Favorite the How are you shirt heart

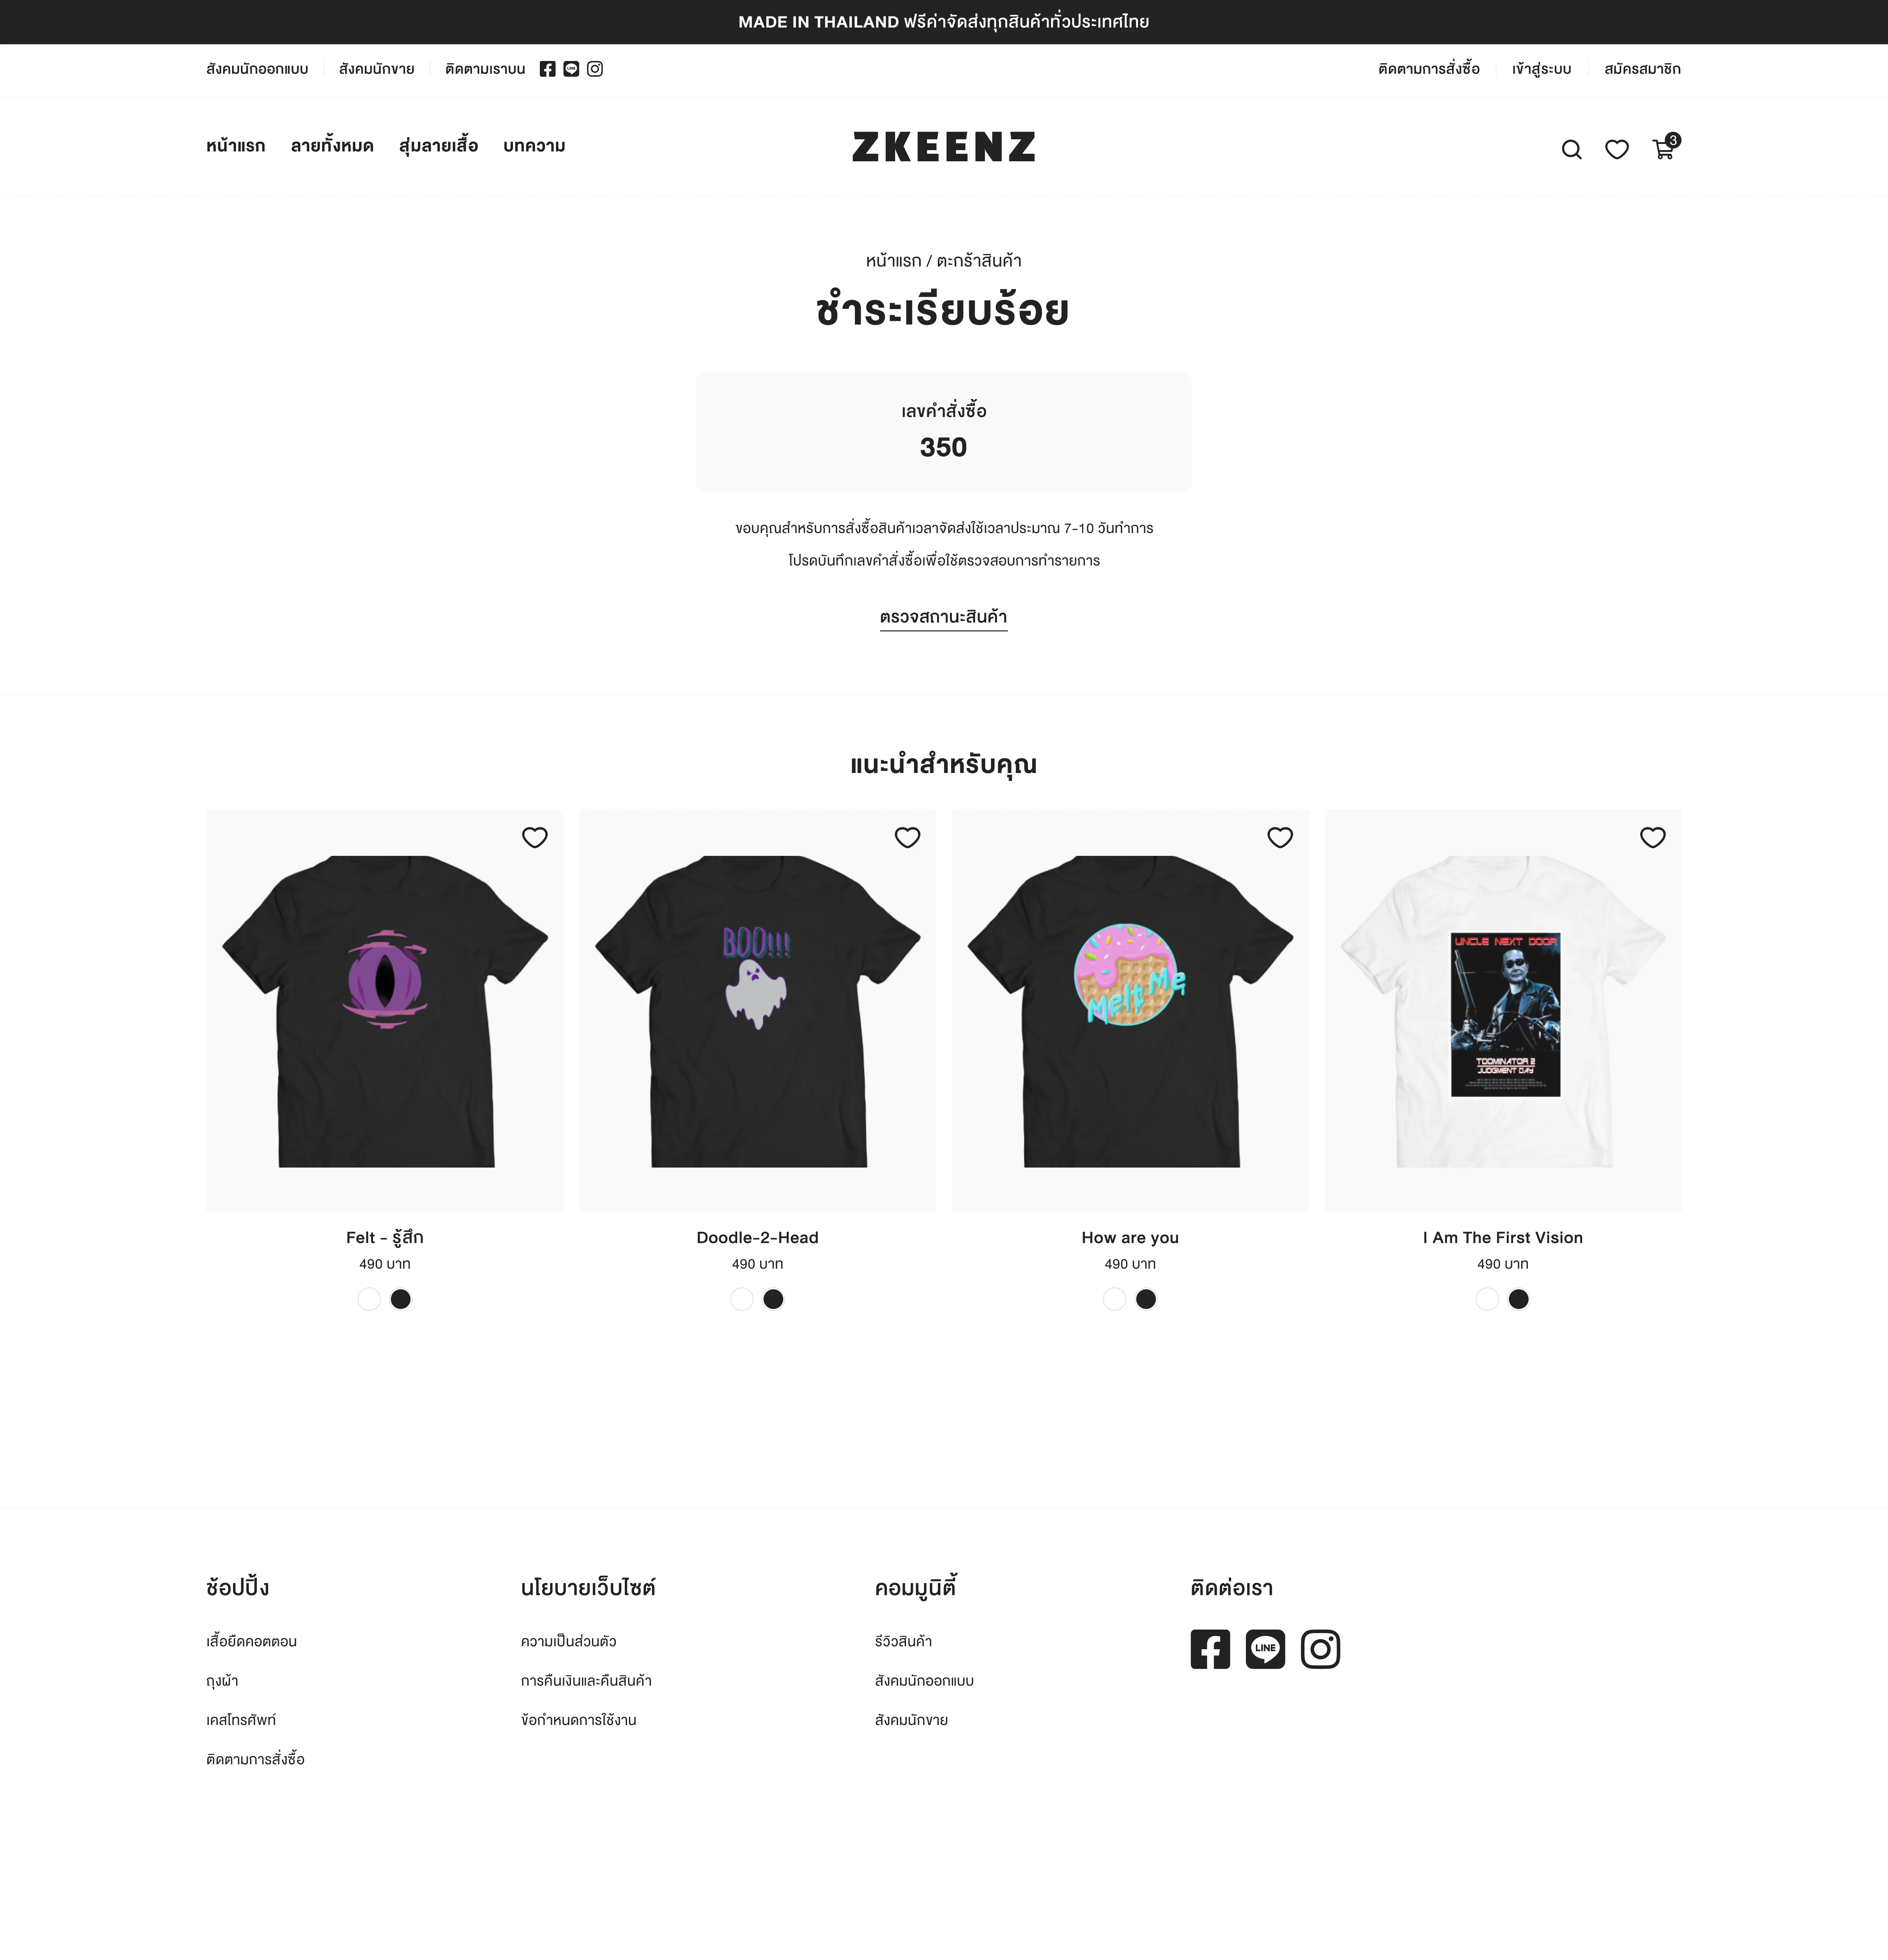coord(1280,837)
